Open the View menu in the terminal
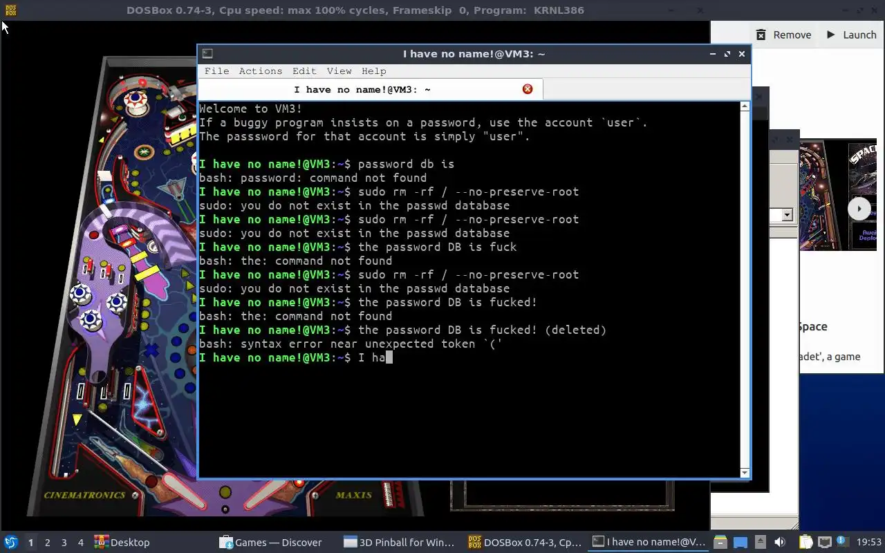The image size is (885, 553). click(339, 71)
